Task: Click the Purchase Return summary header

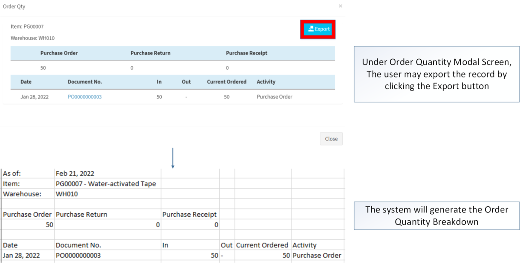Action: point(150,53)
